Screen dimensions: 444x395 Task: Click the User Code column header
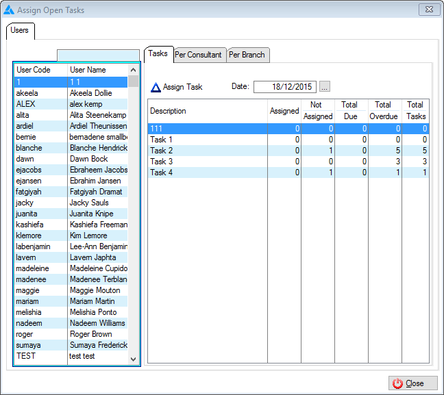[x=40, y=70]
